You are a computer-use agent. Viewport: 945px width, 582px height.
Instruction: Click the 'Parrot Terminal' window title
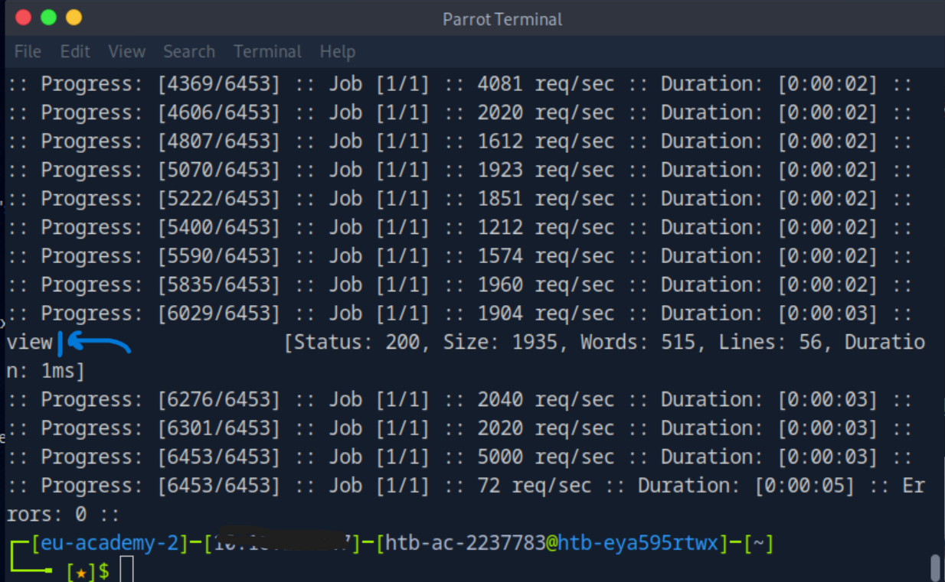[502, 19]
